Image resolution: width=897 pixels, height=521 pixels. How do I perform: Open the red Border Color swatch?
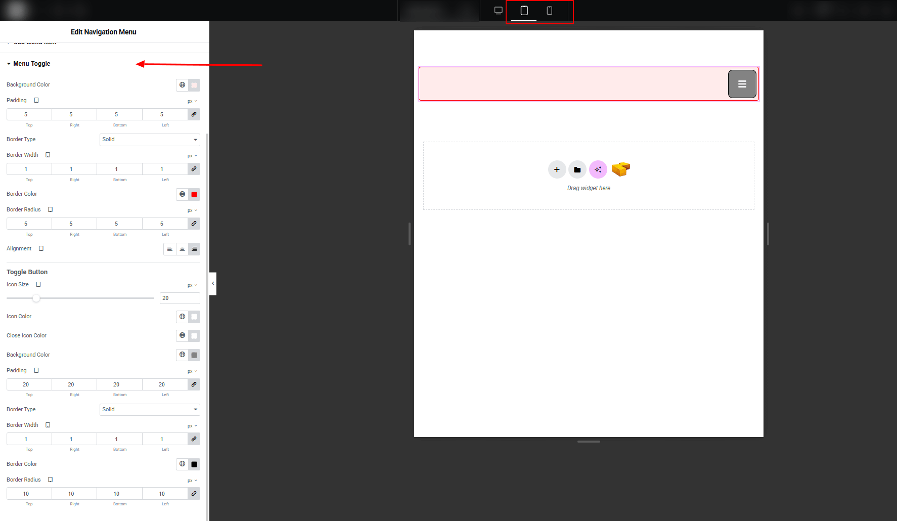coord(194,194)
